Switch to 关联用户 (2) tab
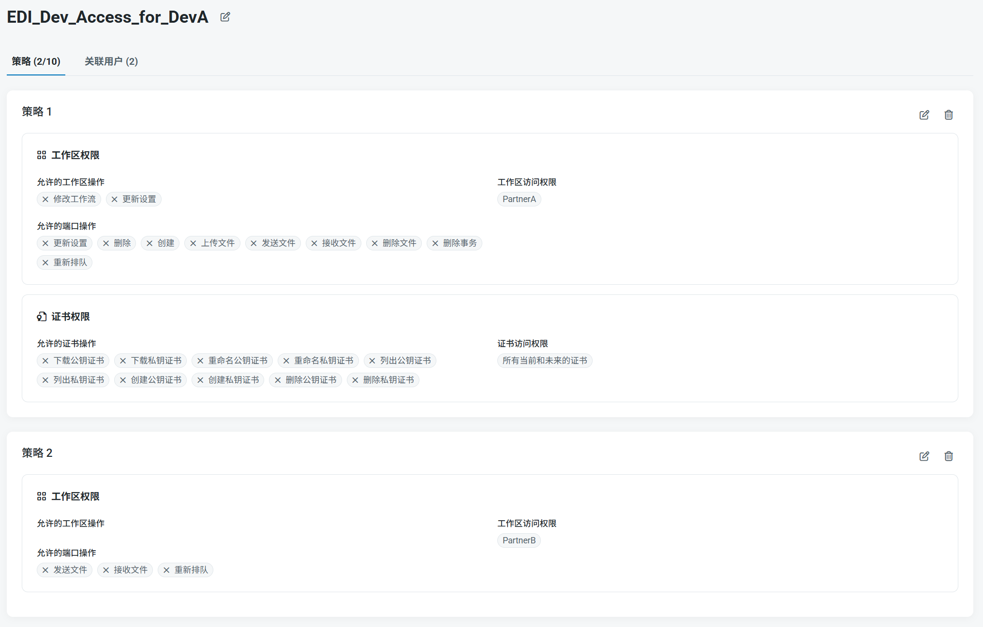This screenshot has width=983, height=627. point(111,61)
